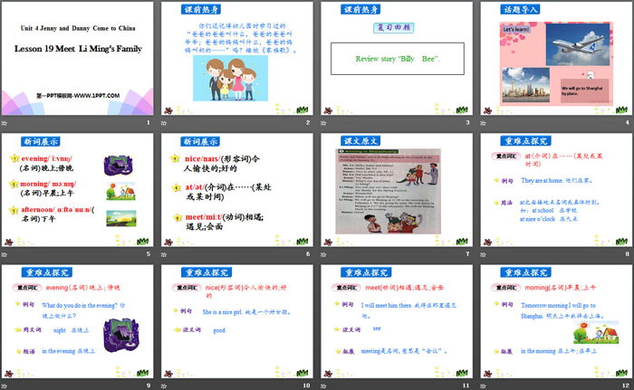Viewport: 634px width, 390px height.
Task: Click 'Review story Billy Bee' text on slide 3
Action: (398, 59)
